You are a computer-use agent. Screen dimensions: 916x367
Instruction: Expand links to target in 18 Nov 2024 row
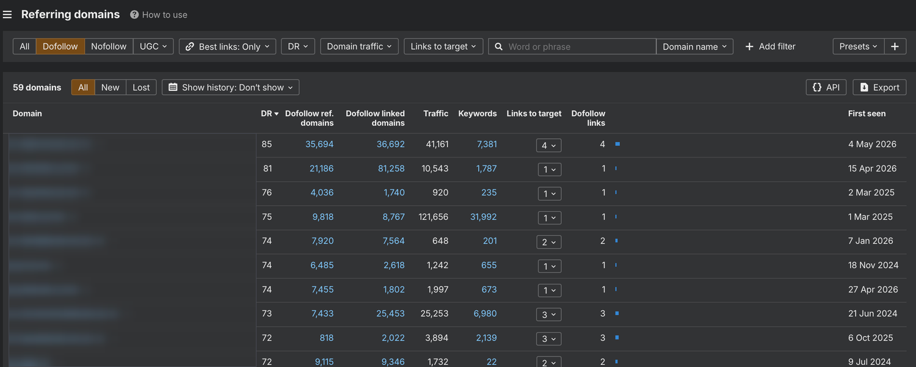(549, 266)
